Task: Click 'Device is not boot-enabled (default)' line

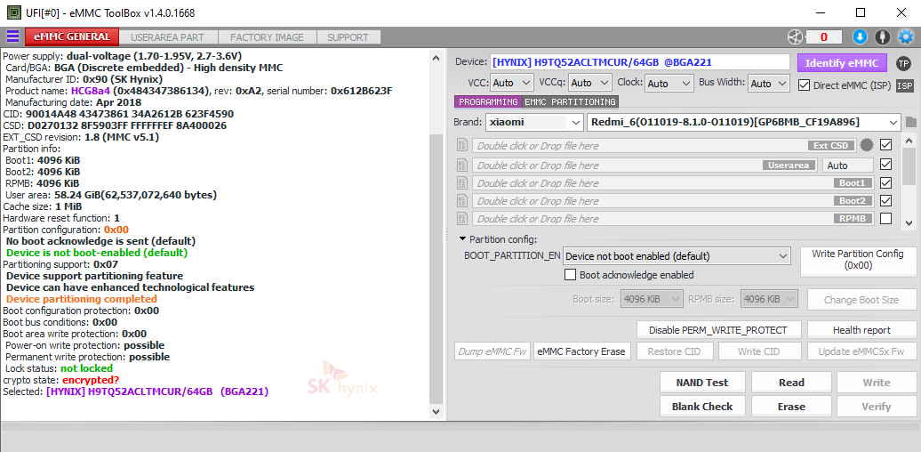Action: point(97,253)
